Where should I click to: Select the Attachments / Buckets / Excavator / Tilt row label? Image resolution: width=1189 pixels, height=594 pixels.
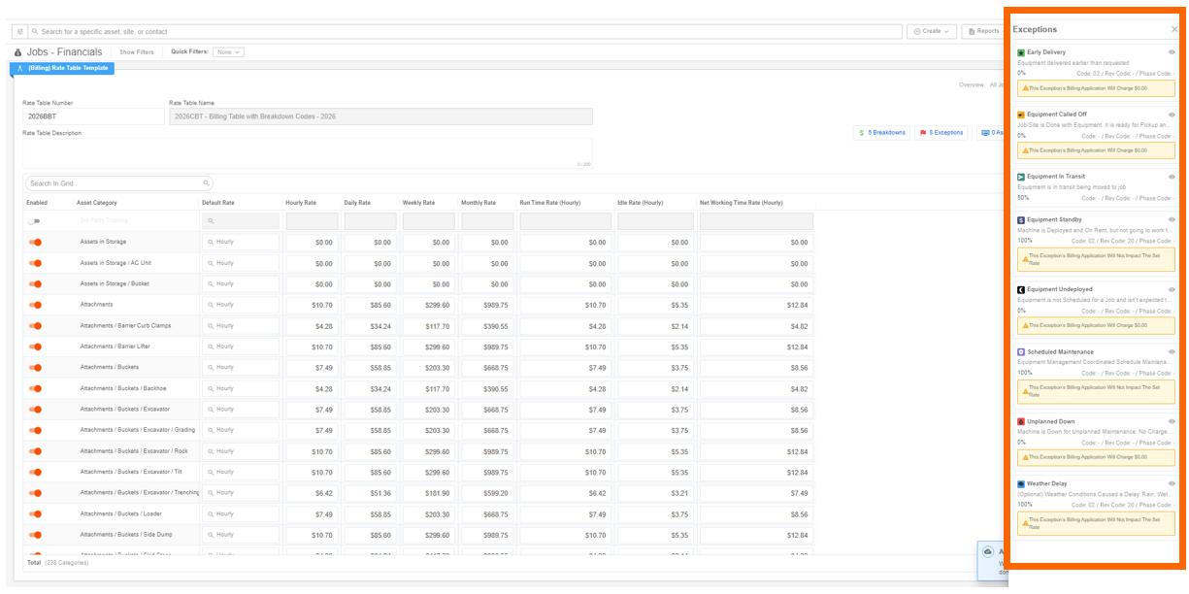tap(132, 472)
